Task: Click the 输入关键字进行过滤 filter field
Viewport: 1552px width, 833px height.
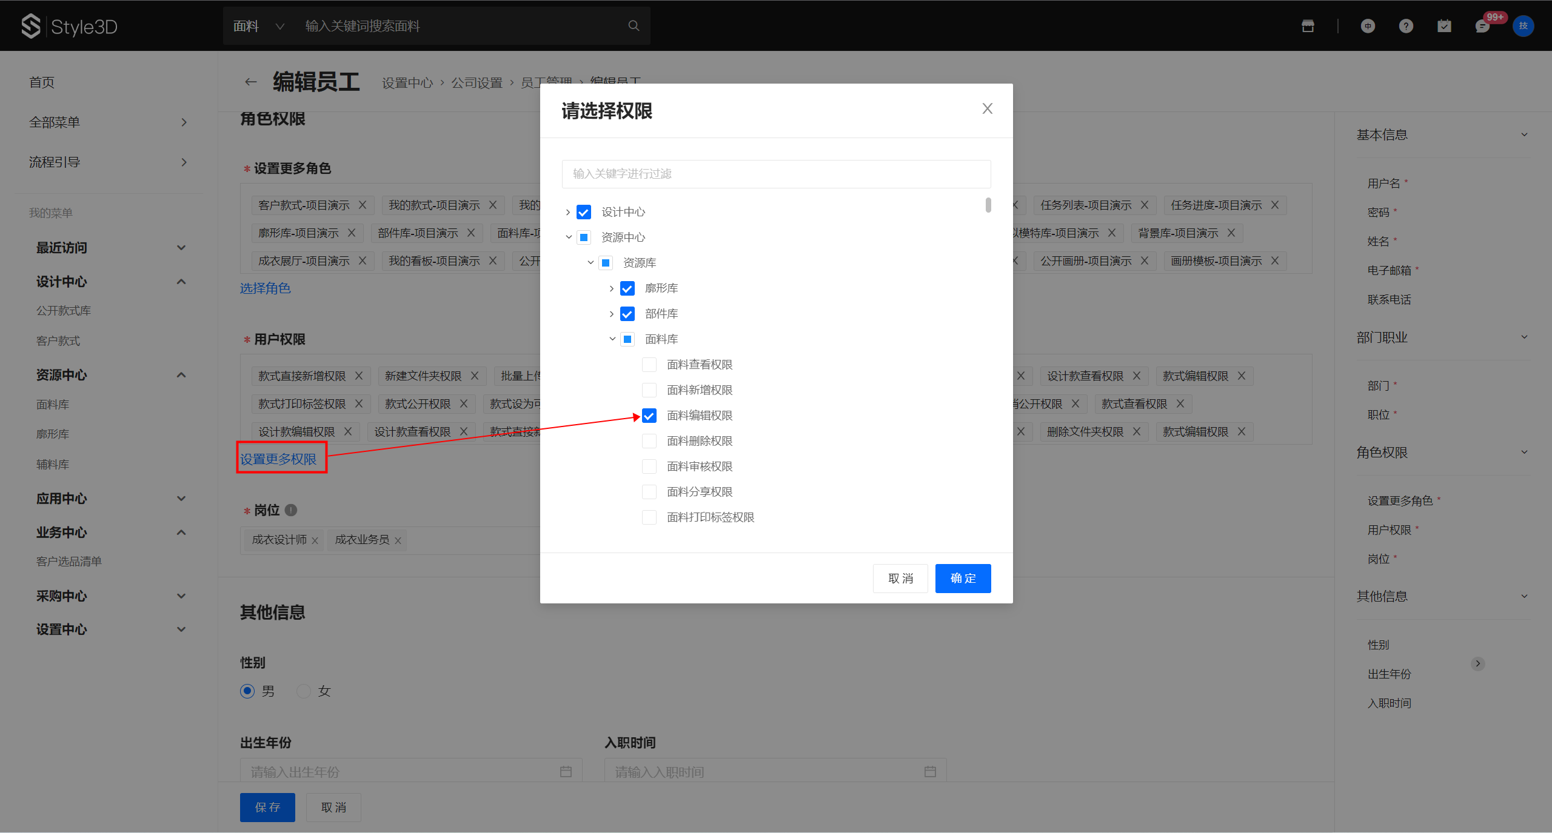Action: (775, 174)
